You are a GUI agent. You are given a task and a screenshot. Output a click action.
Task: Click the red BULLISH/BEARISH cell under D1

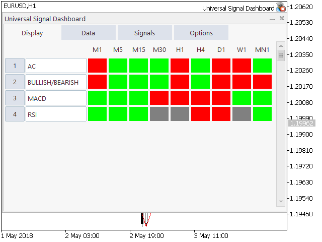(221, 82)
